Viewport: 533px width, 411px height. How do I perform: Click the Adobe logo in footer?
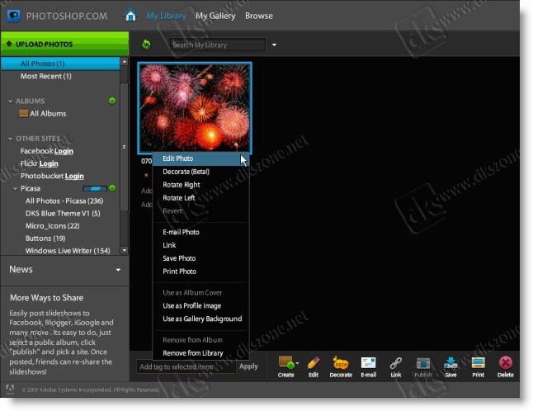(x=10, y=390)
